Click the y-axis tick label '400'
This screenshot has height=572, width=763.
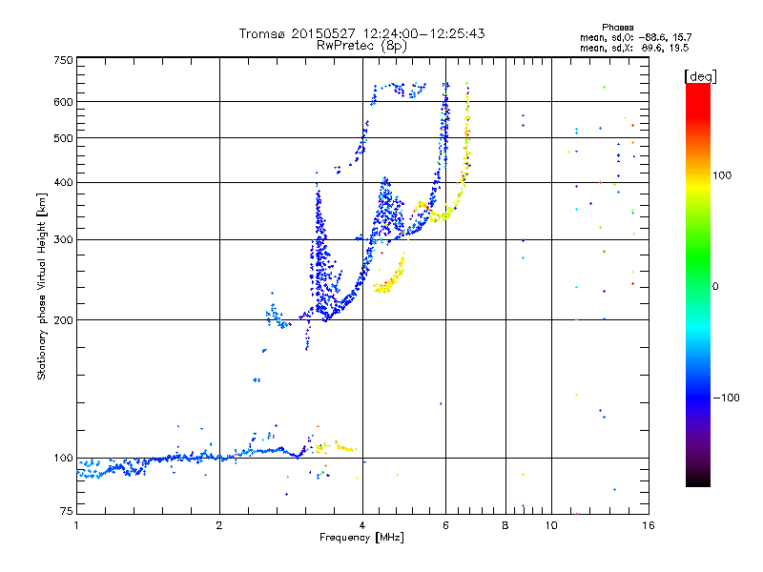(64, 182)
